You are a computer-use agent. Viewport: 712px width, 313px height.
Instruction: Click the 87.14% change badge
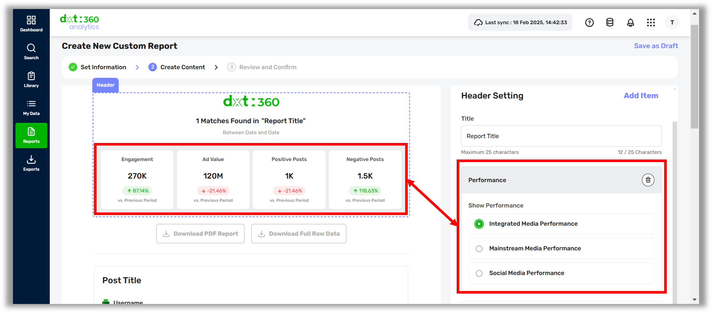[x=137, y=191]
